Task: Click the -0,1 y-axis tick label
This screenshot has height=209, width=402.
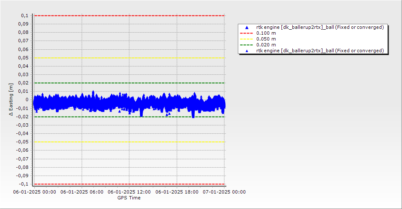Action: [x=24, y=184]
